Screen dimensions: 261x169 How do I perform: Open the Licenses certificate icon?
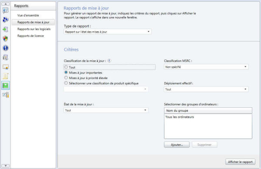(x=5, y=67)
